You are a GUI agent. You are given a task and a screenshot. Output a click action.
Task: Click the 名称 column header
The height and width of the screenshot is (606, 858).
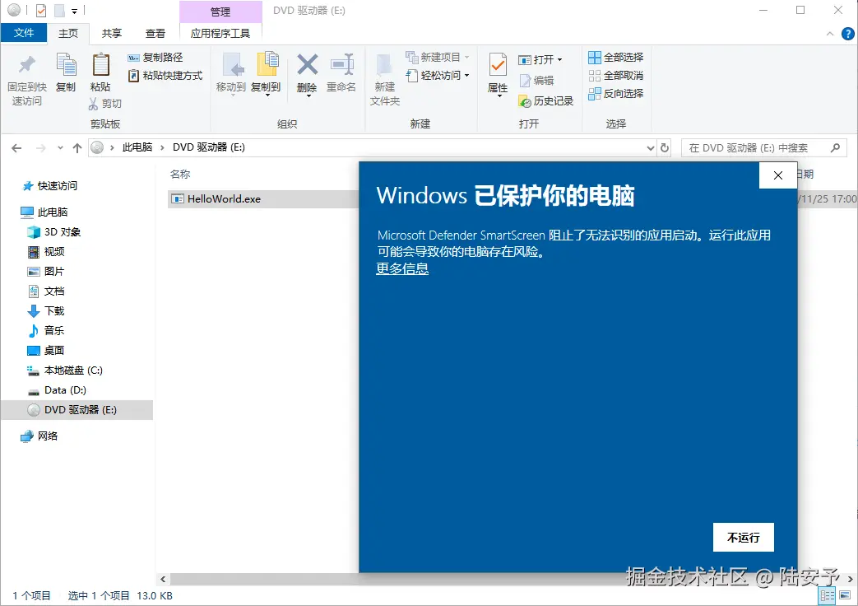(x=180, y=175)
